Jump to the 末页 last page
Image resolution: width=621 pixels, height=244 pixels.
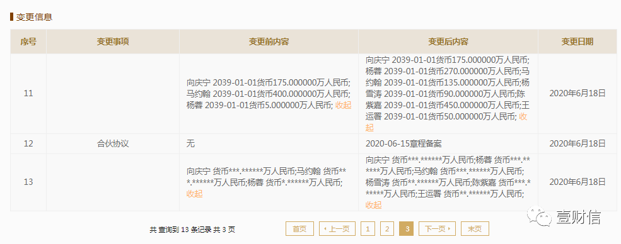(x=475, y=229)
